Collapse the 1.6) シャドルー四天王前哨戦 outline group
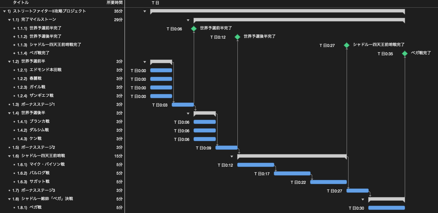This screenshot has width=438, height=213. tap(10, 156)
